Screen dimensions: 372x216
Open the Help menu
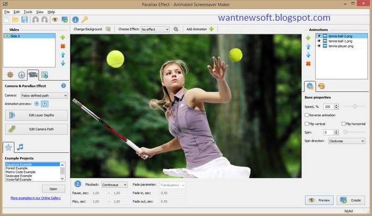[51, 12]
